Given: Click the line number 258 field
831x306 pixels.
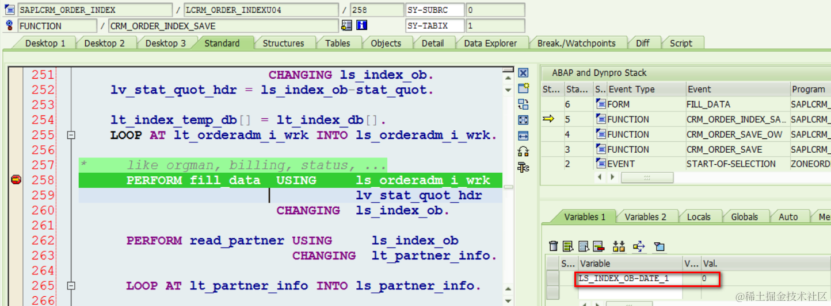Looking at the screenshot, I should 376,10.
